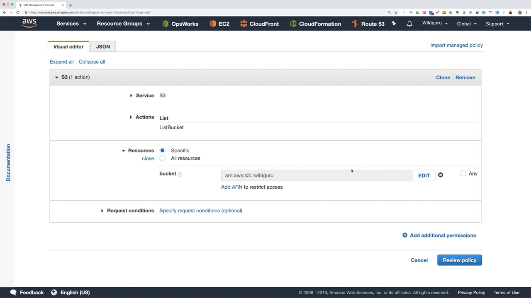
Task: Check the Any checkbox for bucket
Action: 463,173
